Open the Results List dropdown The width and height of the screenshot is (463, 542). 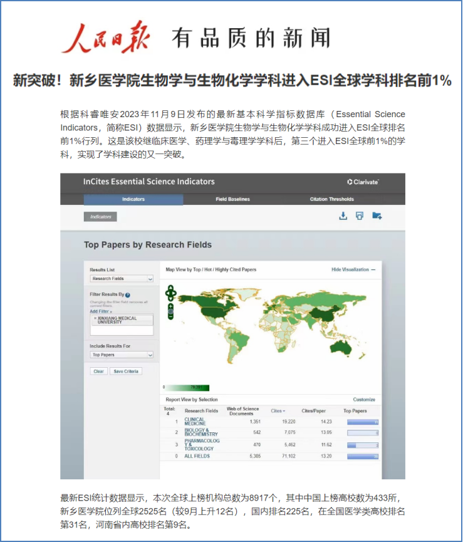click(x=122, y=278)
